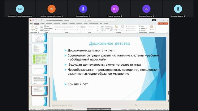This screenshot has width=198, height=111.
Task: Toggle the Notes (Заметки) pane in status bar
Action: tap(124, 110)
